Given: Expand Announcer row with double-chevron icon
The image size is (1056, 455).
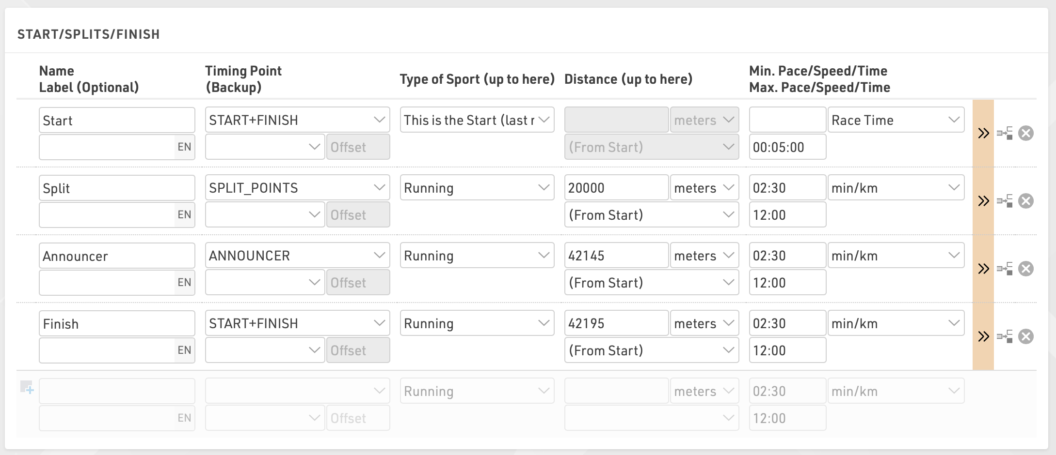Looking at the screenshot, I should pos(983,269).
